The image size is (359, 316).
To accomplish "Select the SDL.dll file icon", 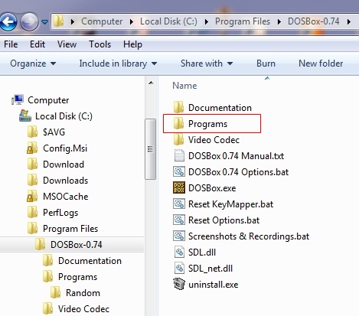I will tap(179, 252).
